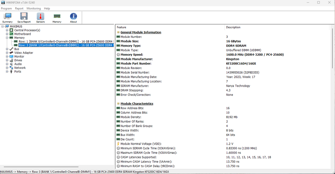Click the Drives tree icon
The width and height of the screenshot is (335, 174).
11,60
